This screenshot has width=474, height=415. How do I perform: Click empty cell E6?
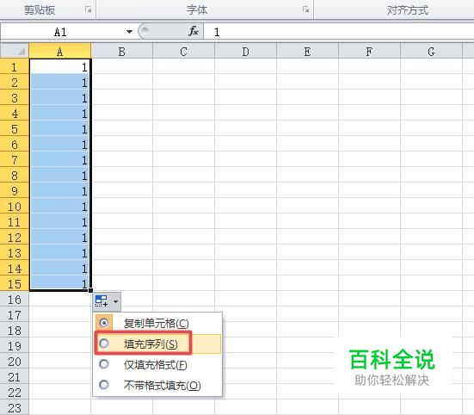point(307,145)
